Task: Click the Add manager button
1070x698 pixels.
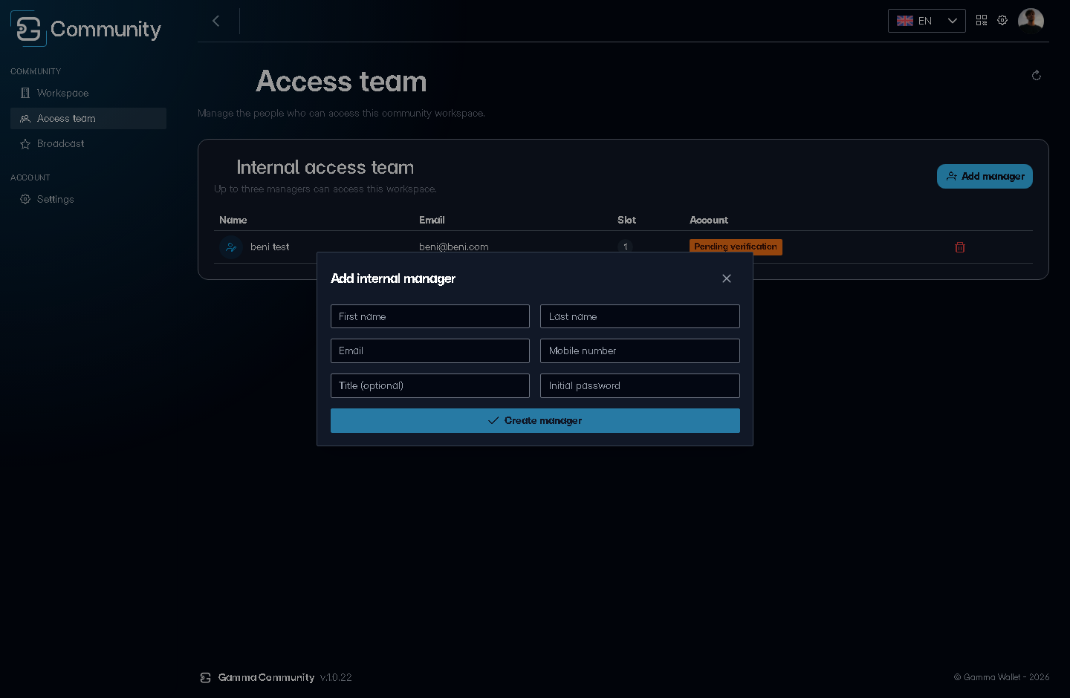Action: [x=985, y=176]
